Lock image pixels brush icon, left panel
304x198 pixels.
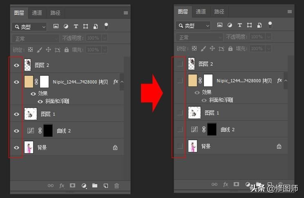[x=39, y=50]
